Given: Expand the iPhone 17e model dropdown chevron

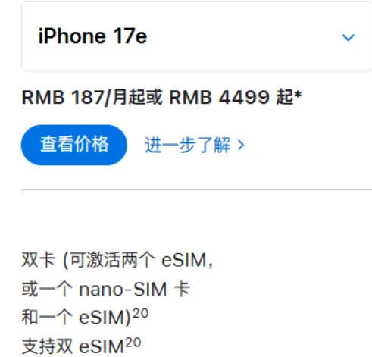Looking at the screenshot, I should tap(349, 37).
